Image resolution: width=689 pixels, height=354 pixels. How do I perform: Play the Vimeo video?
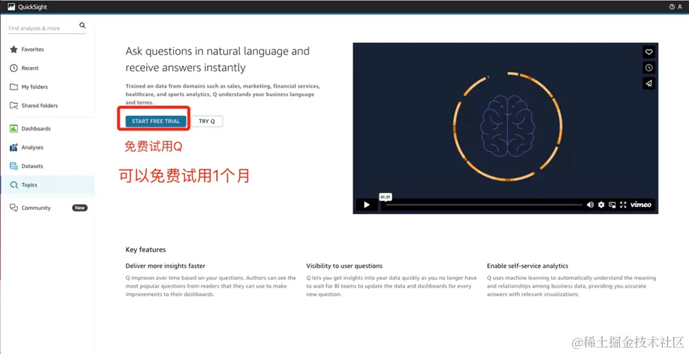(367, 205)
